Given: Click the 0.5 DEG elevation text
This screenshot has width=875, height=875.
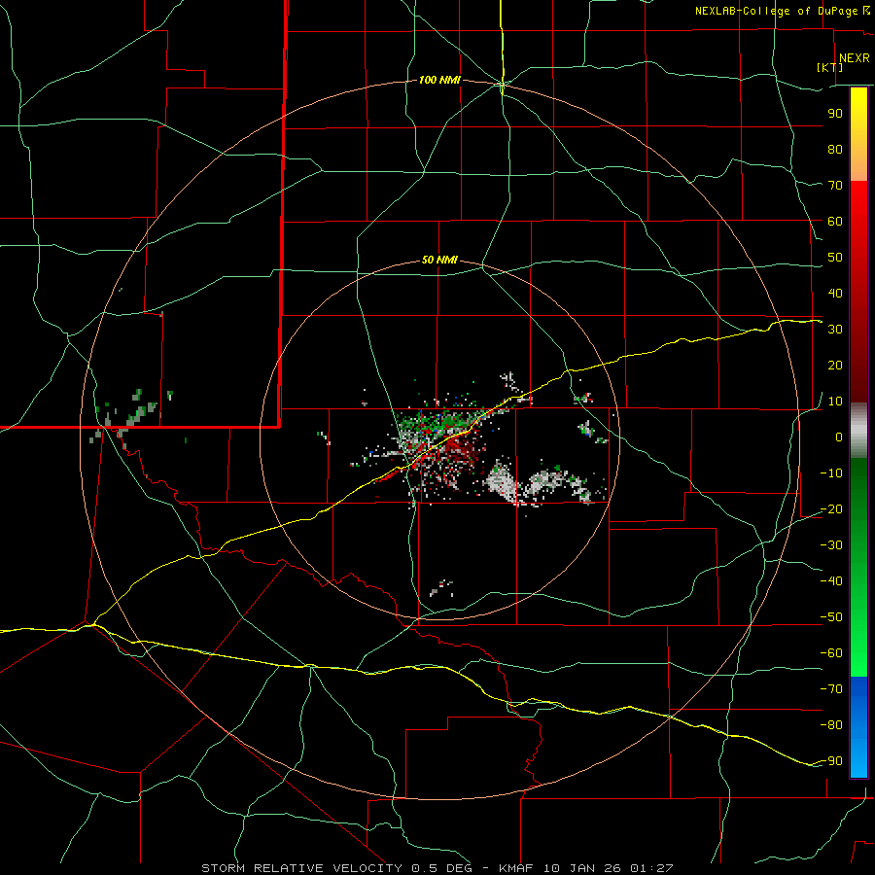Looking at the screenshot, I should click(441, 868).
